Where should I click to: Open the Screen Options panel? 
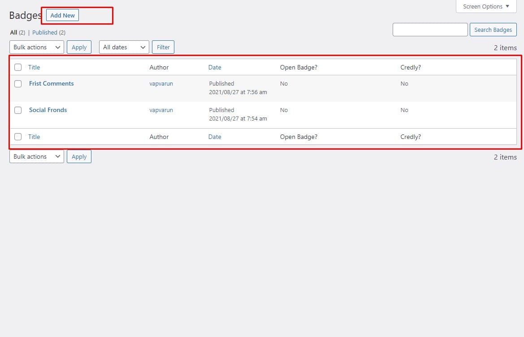click(486, 6)
